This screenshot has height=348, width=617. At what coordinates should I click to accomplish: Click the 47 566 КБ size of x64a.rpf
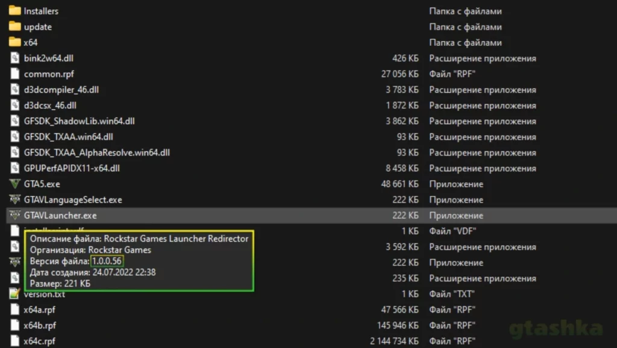[x=400, y=310]
